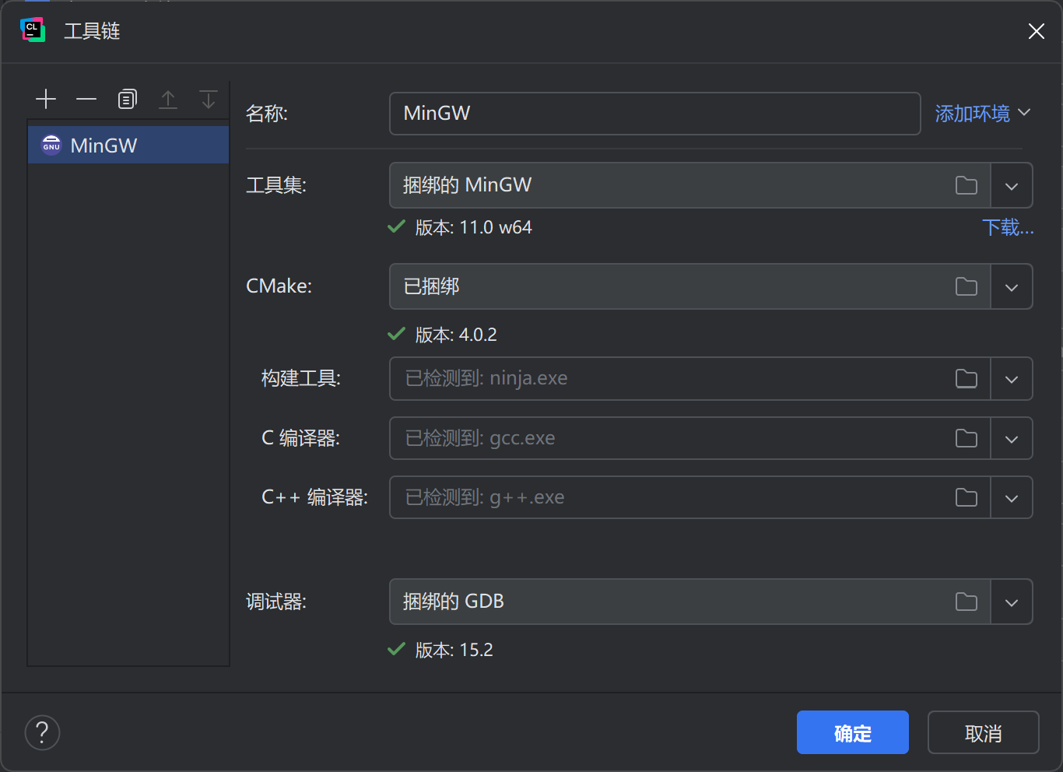Open the 工具集 dropdown arrow
Image resolution: width=1063 pixels, height=772 pixels.
[1012, 186]
